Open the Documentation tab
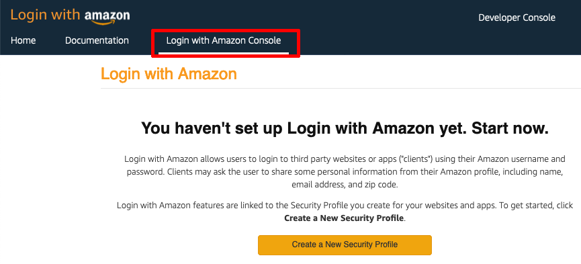The image size is (581, 264). (97, 40)
